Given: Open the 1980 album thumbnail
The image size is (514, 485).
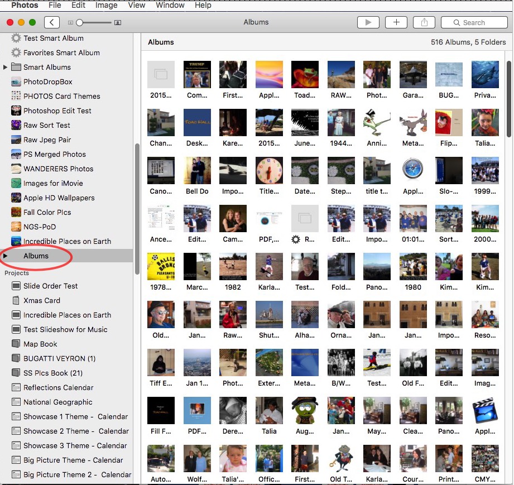Looking at the screenshot, I should coord(413,266).
